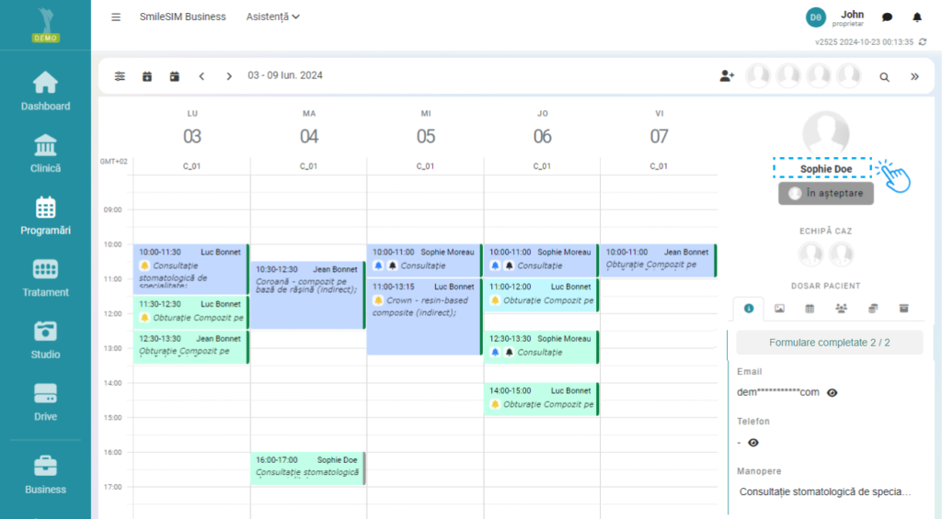Show the hidden patient phone number
Viewport: 942px width, 519px height.
(753, 442)
